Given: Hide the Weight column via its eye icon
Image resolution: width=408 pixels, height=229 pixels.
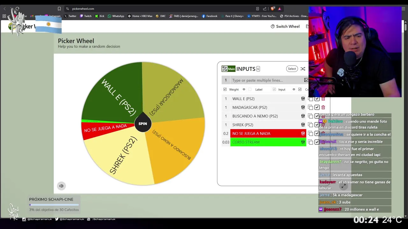Looking at the screenshot, I should (244, 89).
